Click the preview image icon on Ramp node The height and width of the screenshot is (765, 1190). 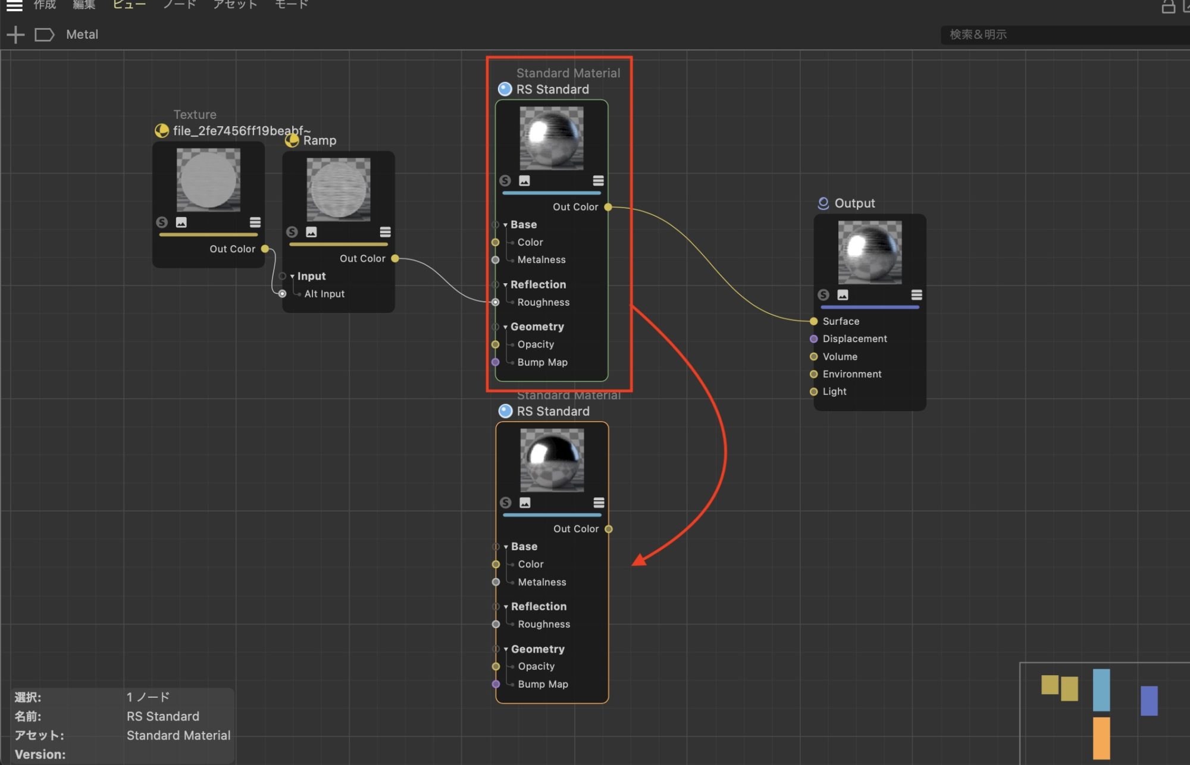point(311,232)
